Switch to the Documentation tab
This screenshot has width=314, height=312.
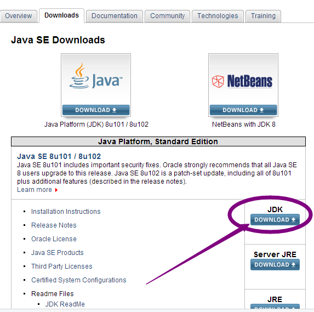point(115,16)
